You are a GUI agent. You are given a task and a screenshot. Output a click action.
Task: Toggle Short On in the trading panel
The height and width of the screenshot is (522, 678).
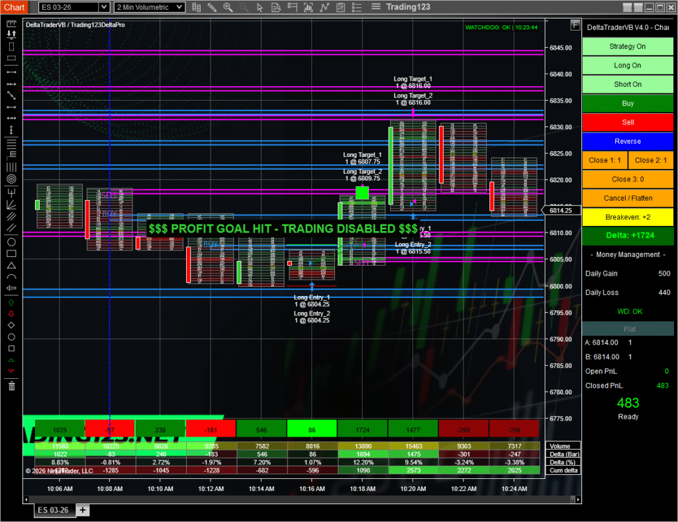click(627, 84)
